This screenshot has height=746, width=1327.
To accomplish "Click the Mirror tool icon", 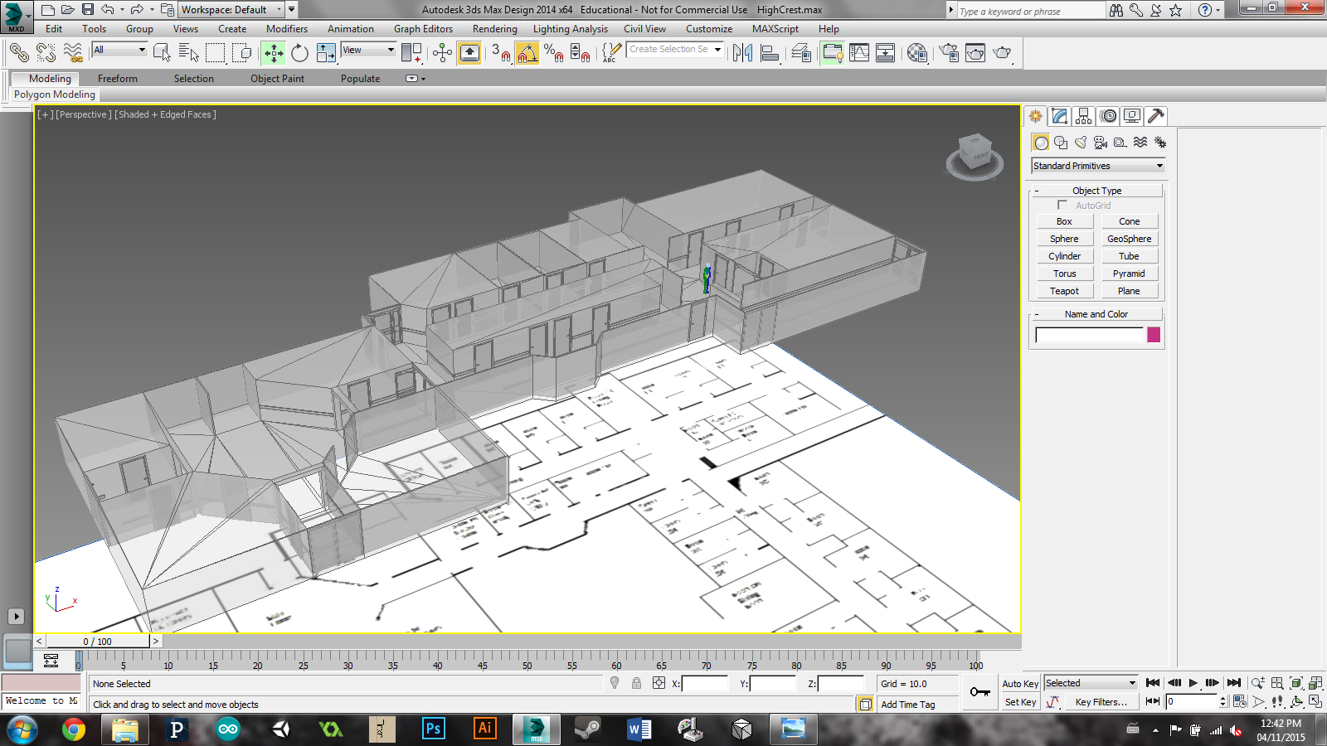I will (x=742, y=53).
